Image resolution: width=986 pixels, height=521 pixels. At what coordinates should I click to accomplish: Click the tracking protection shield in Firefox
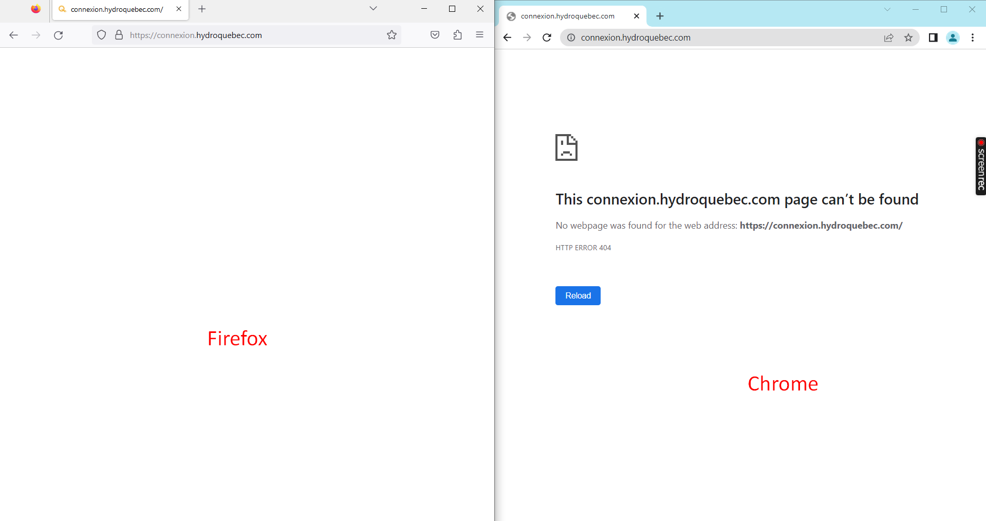pyautogui.click(x=101, y=35)
